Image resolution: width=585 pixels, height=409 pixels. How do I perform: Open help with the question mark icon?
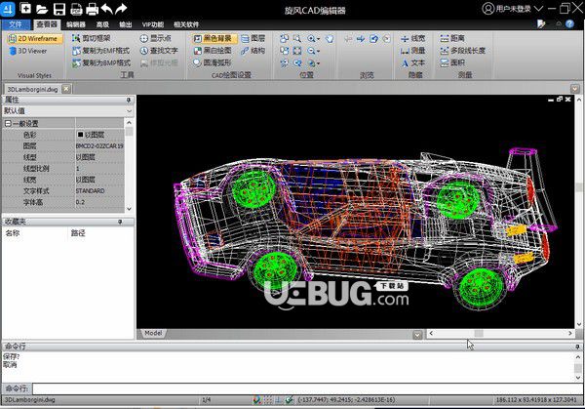569,23
